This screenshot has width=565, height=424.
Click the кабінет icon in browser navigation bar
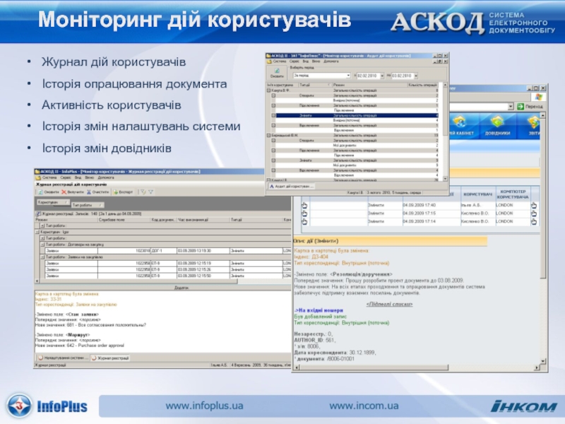click(x=460, y=122)
